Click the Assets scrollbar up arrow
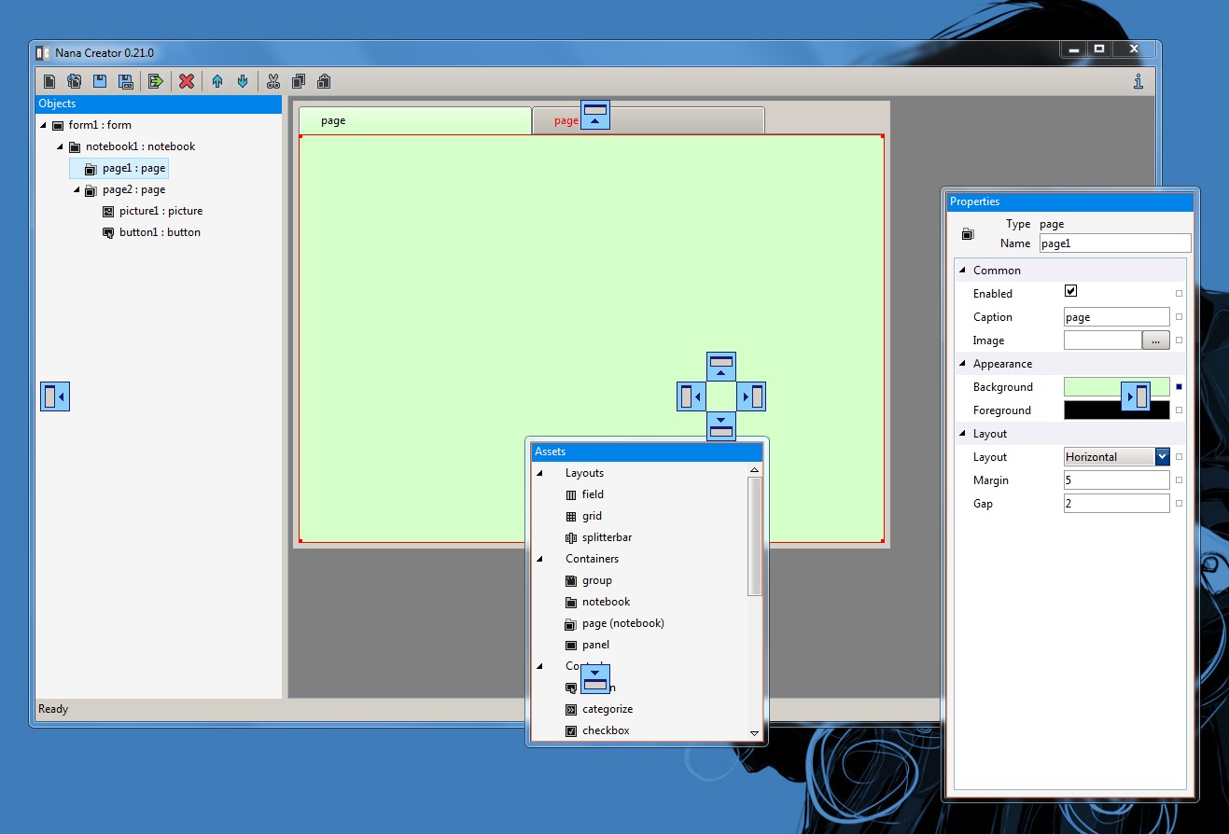 pos(755,471)
